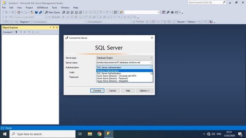Click the taskbar clock showing 07:57
Viewport: 246px width, 138px height.
click(x=229, y=134)
